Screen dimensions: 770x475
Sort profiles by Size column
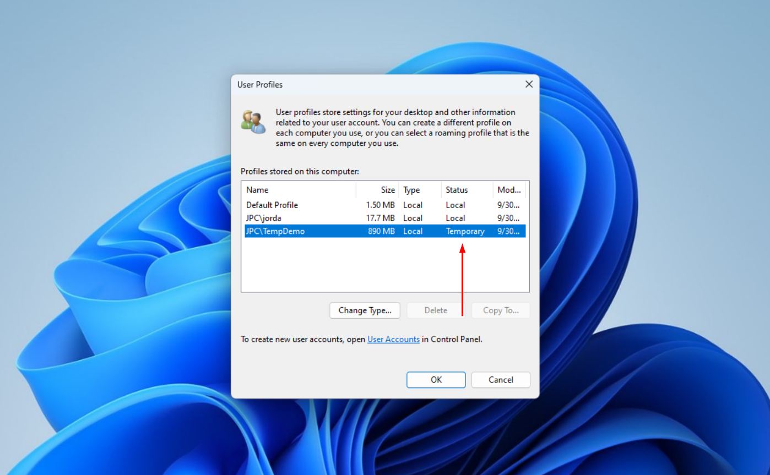(x=377, y=190)
